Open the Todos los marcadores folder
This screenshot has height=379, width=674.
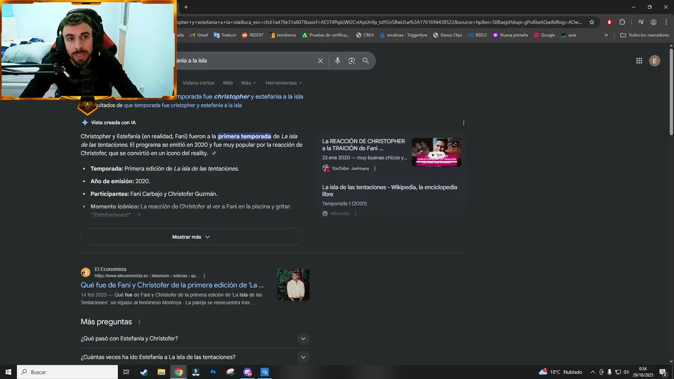pyautogui.click(x=645, y=35)
